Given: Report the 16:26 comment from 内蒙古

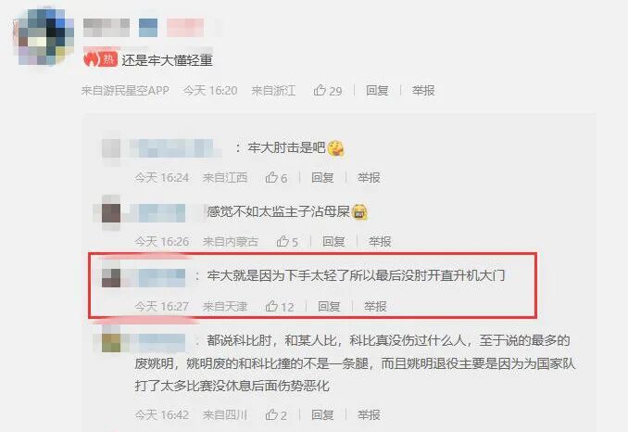Looking at the screenshot, I should tap(380, 242).
